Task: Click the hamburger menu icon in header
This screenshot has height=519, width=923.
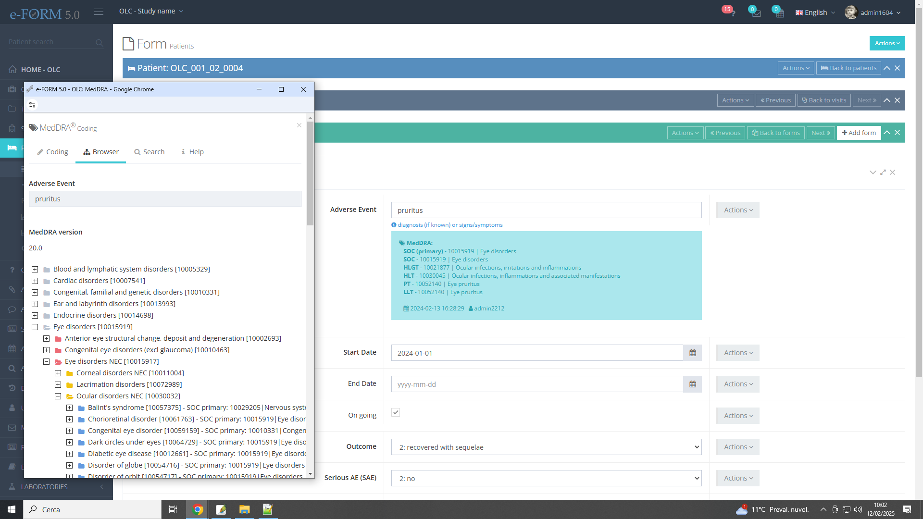Action: click(x=99, y=12)
